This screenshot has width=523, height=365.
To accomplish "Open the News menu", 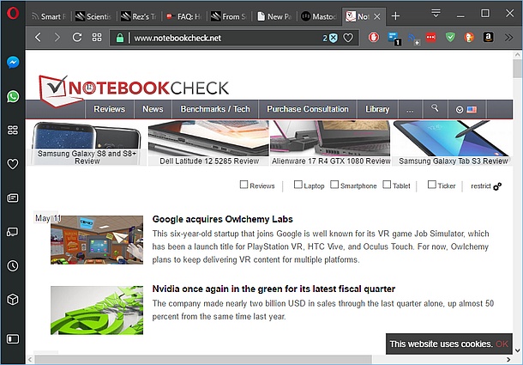I will coord(153,109).
